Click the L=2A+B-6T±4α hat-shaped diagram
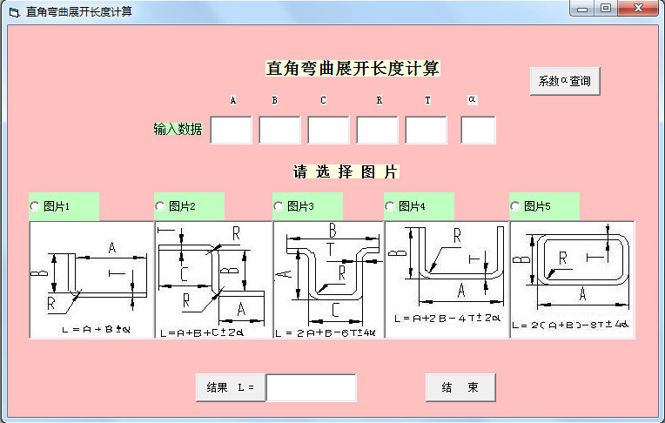 (329, 279)
